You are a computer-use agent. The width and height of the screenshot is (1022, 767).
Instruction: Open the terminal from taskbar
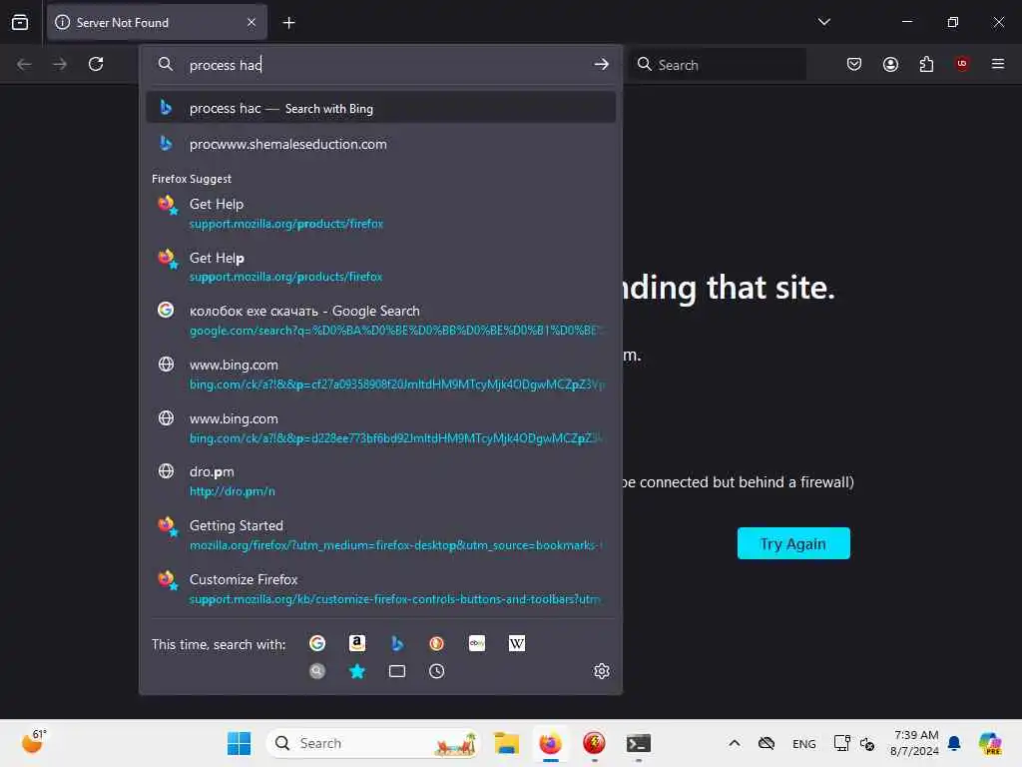(x=638, y=743)
